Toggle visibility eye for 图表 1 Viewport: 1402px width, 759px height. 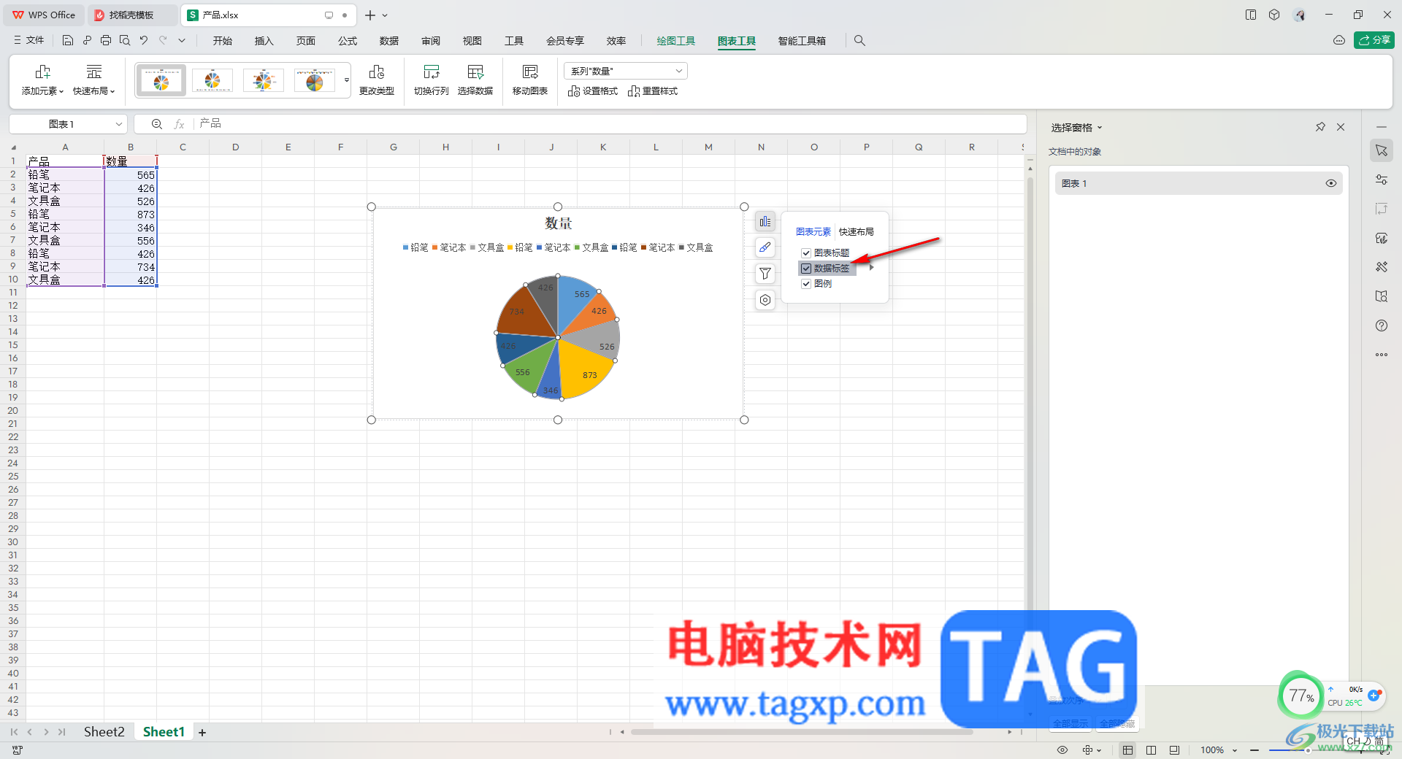click(x=1331, y=183)
